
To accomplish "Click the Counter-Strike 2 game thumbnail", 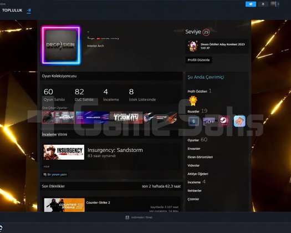I will [x=64, y=205].
